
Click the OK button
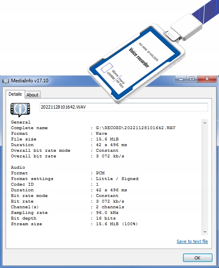(x=198, y=258)
